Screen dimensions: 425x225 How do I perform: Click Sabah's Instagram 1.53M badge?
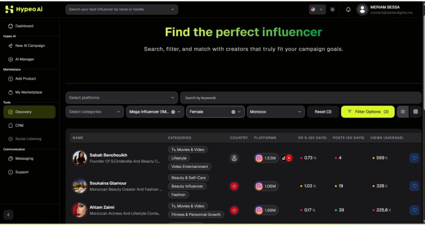click(x=266, y=158)
